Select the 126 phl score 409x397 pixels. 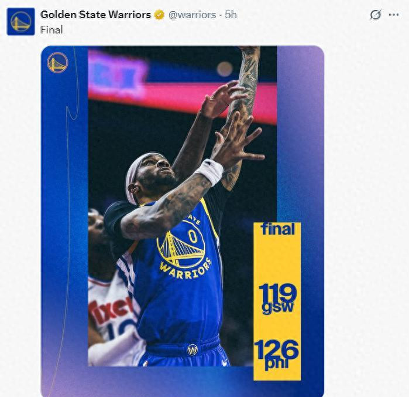coord(276,355)
